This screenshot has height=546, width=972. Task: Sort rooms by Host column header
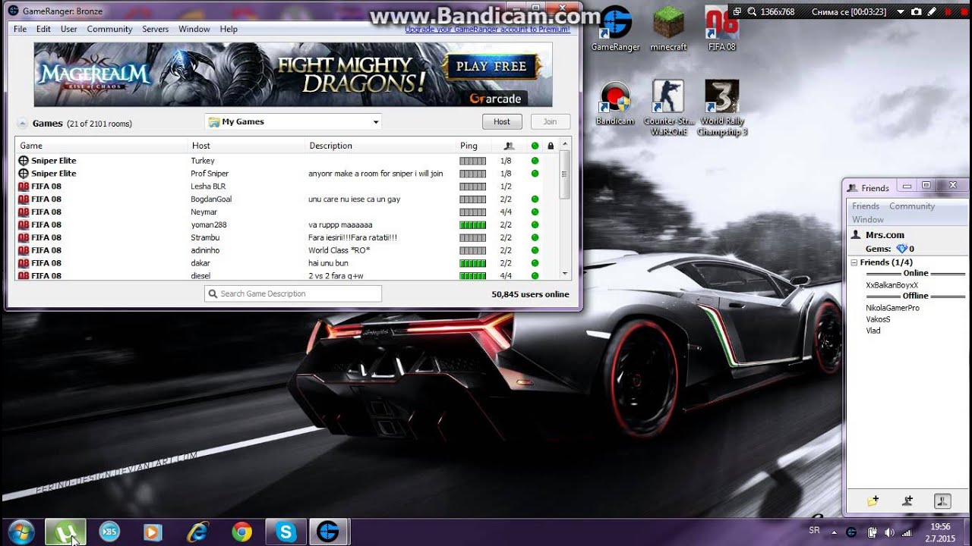[x=247, y=146]
